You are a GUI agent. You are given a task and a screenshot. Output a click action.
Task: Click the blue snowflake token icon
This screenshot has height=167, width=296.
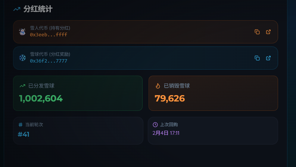[22, 58]
